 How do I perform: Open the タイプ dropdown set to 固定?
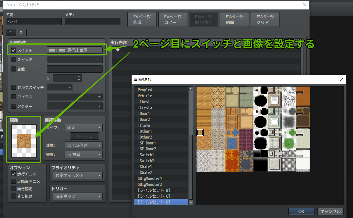click(83, 127)
